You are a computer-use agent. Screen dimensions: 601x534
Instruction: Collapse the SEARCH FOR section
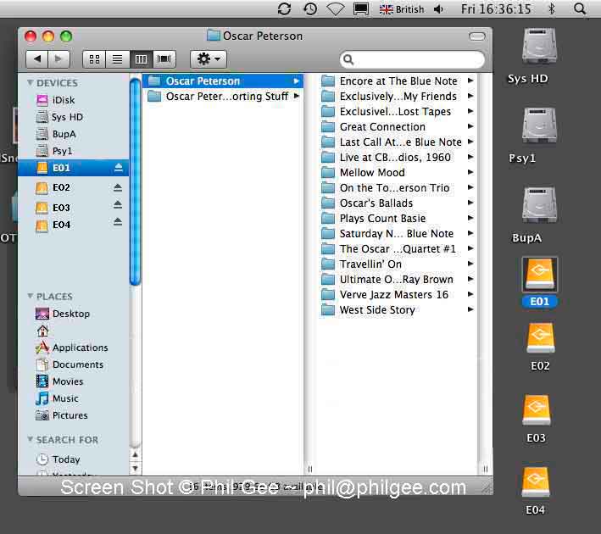pos(30,439)
